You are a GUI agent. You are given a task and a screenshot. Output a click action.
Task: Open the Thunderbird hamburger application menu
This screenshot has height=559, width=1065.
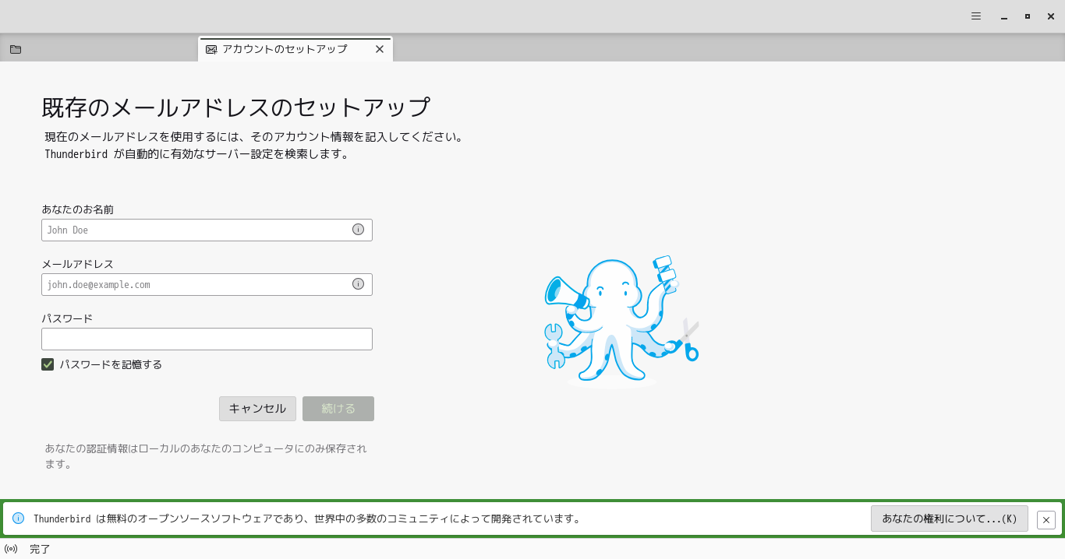pos(975,16)
